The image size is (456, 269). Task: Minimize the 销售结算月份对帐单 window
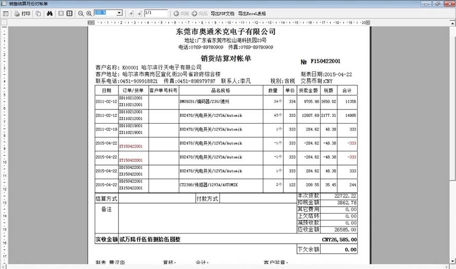pos(426,4)
